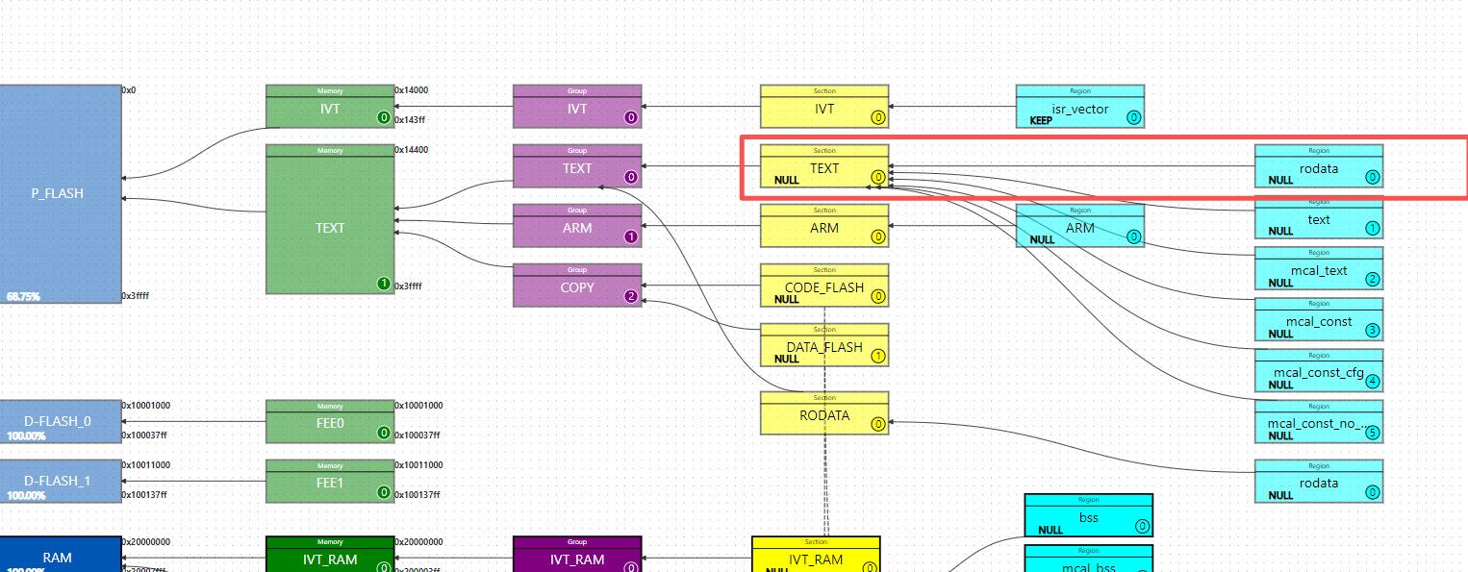
Task: Select the CODE_FLASH Section node
Action: pos(824,286)
